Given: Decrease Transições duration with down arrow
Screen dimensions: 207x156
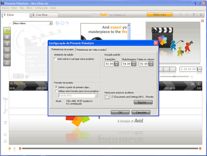Looking at the screenshot, I should pyautogui.click(x=116, y=65).
